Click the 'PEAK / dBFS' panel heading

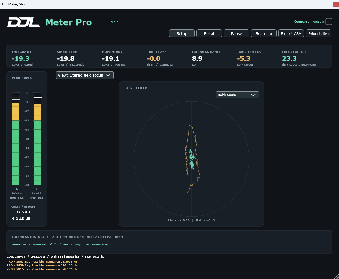[22, 78]
